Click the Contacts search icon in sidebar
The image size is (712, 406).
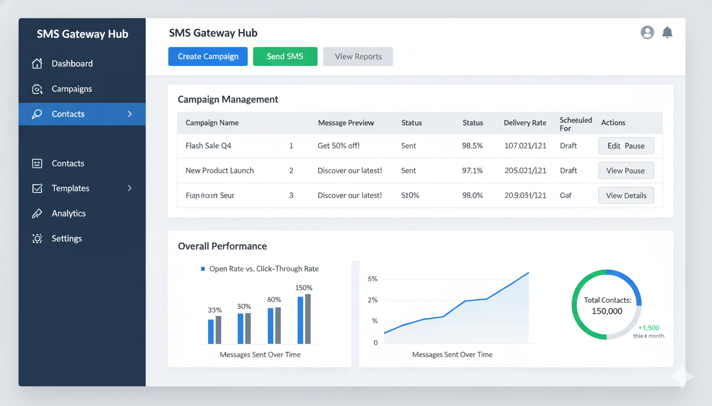37,114
